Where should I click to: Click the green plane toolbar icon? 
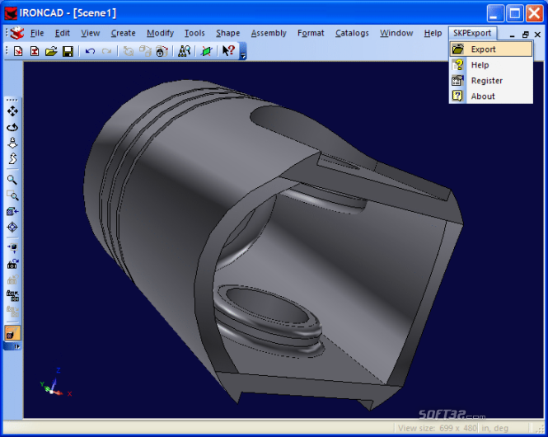pos(207,51)
